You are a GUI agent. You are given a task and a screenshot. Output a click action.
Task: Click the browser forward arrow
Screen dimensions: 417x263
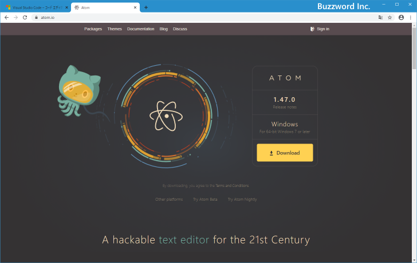click(15, 18)
